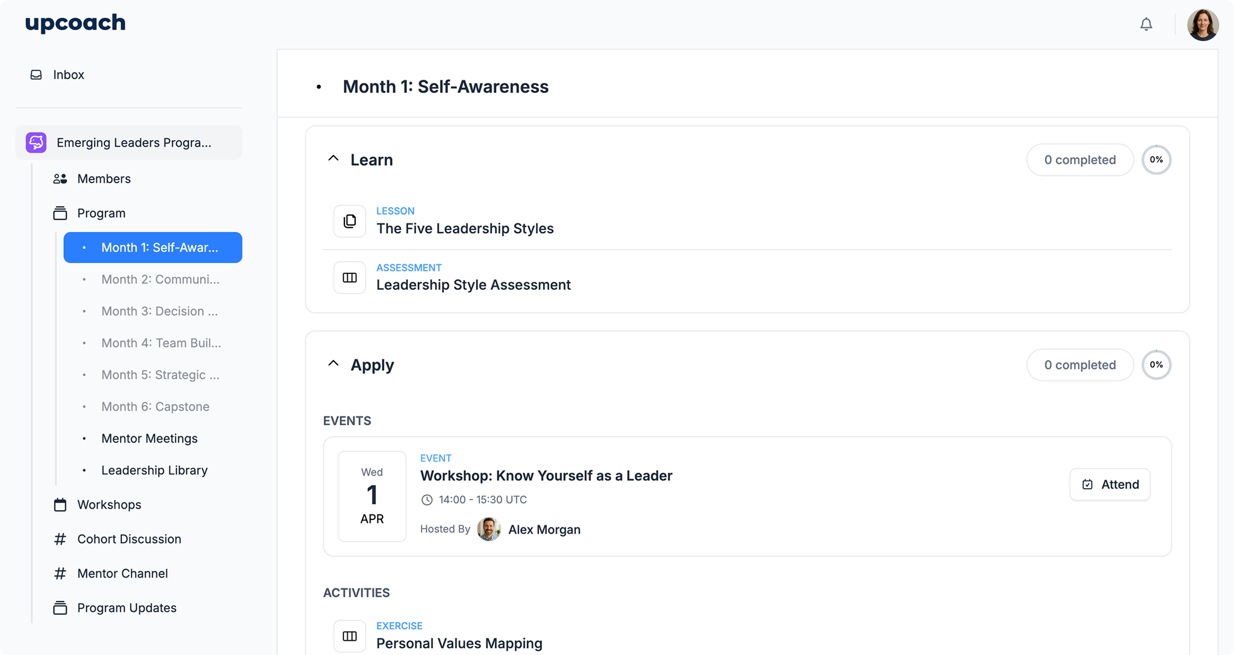Screen dimensions: 1234x655
Task: Open Mentor Meetings sidebar item
Action: coord(149,439)
